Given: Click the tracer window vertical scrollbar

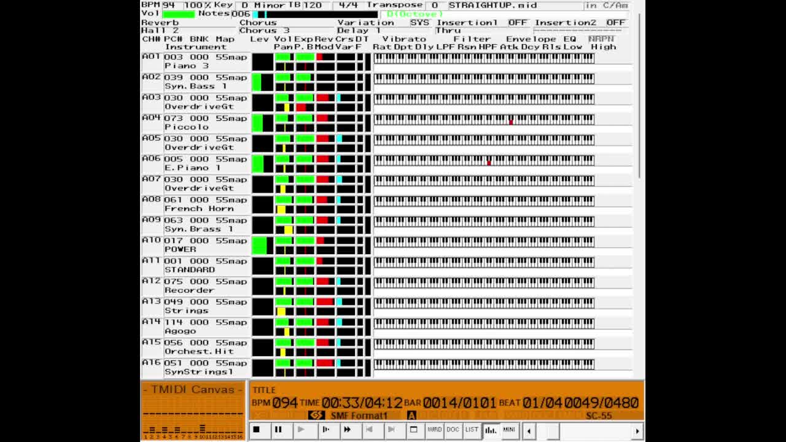Looking at the screenshot, I should click(639, 95).
